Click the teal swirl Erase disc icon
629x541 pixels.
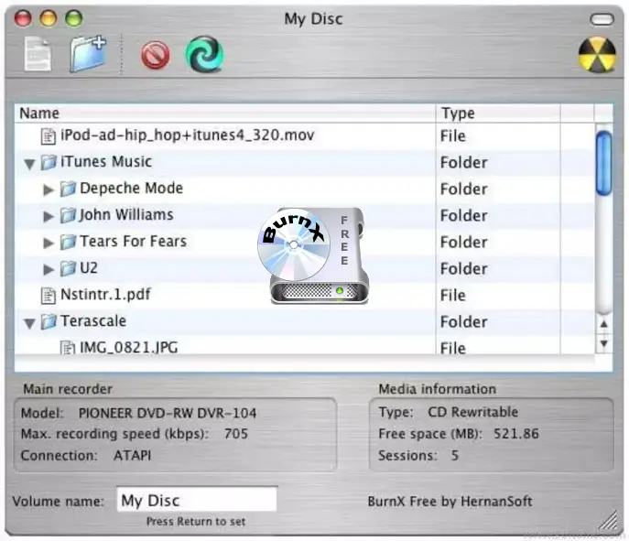click(x=204, y=54)
